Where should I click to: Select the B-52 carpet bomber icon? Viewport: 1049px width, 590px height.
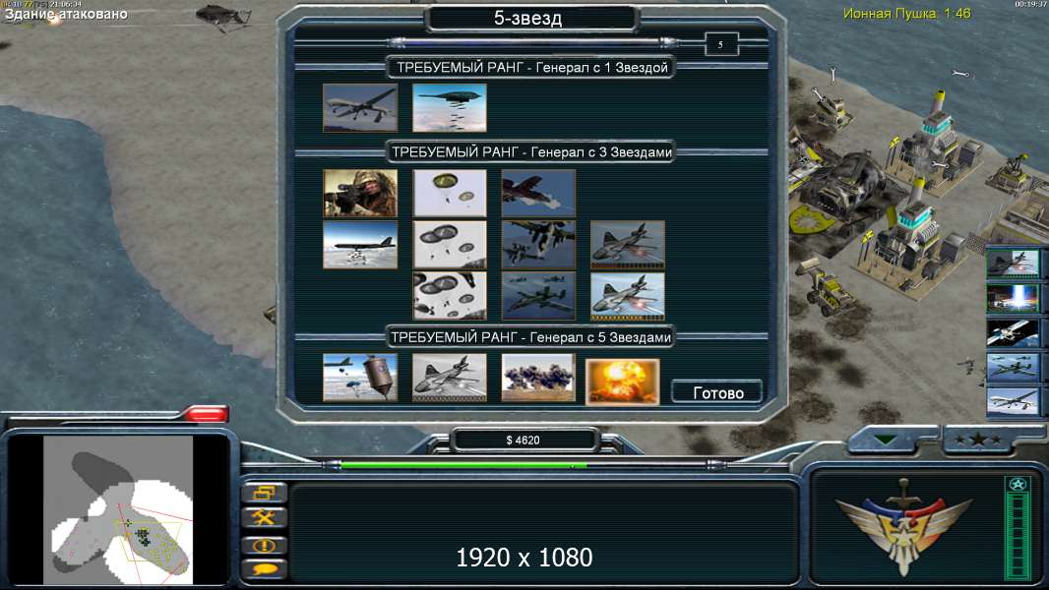360,245
